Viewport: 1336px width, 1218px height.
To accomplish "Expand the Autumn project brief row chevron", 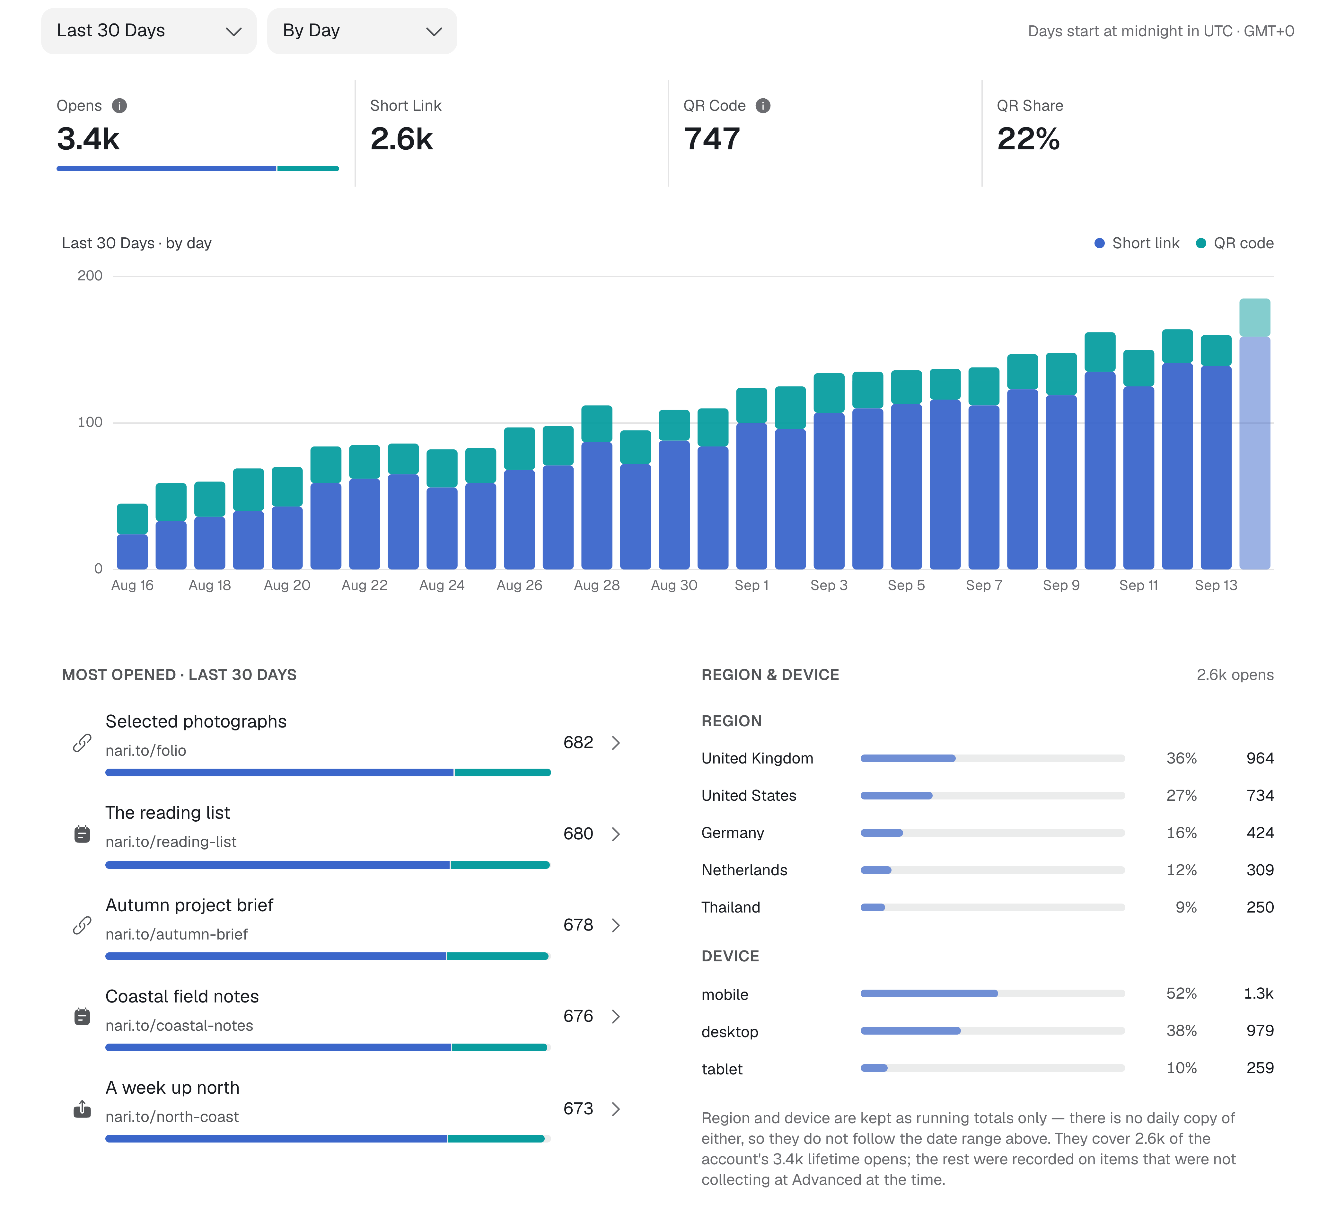I will tap(616, 926).
